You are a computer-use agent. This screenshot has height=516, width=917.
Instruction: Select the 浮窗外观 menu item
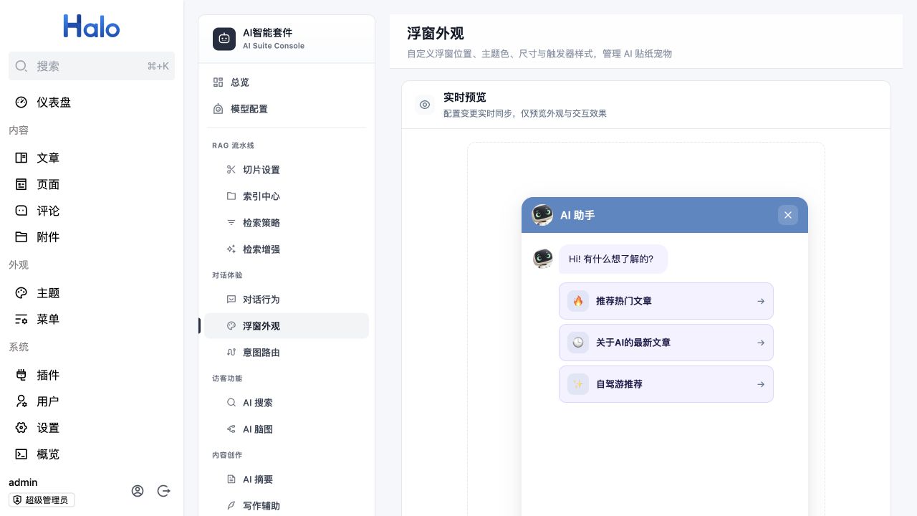coord(287,326)
